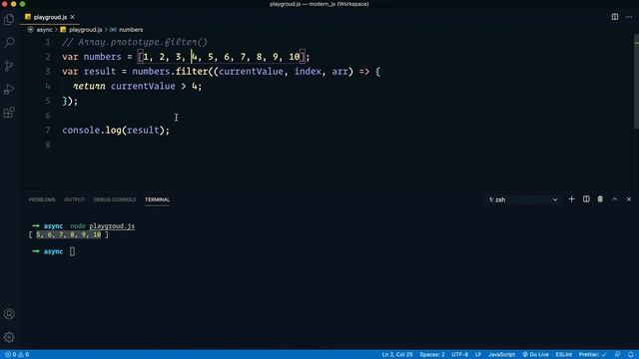639x359 pixels.
Task: Click the console.log(result) code line
Action: pyautogui.click(x=116, y=131)
